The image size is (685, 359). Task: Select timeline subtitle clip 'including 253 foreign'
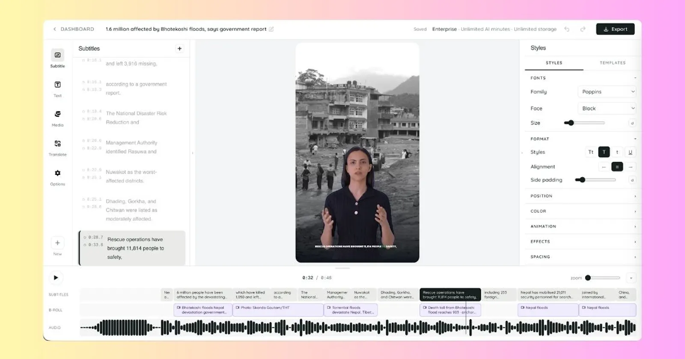coord(499,295)
